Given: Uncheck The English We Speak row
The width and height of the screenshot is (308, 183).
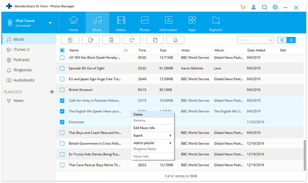Looking at the screenshot, I should (62, 111).
